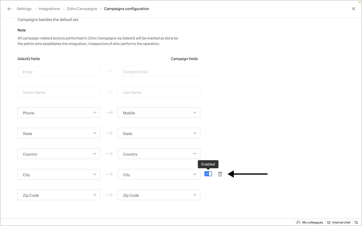This screenshot has width=362, height=226.
Task: Expand the campaign Country dropdown
Action: (x=159, y=154)
